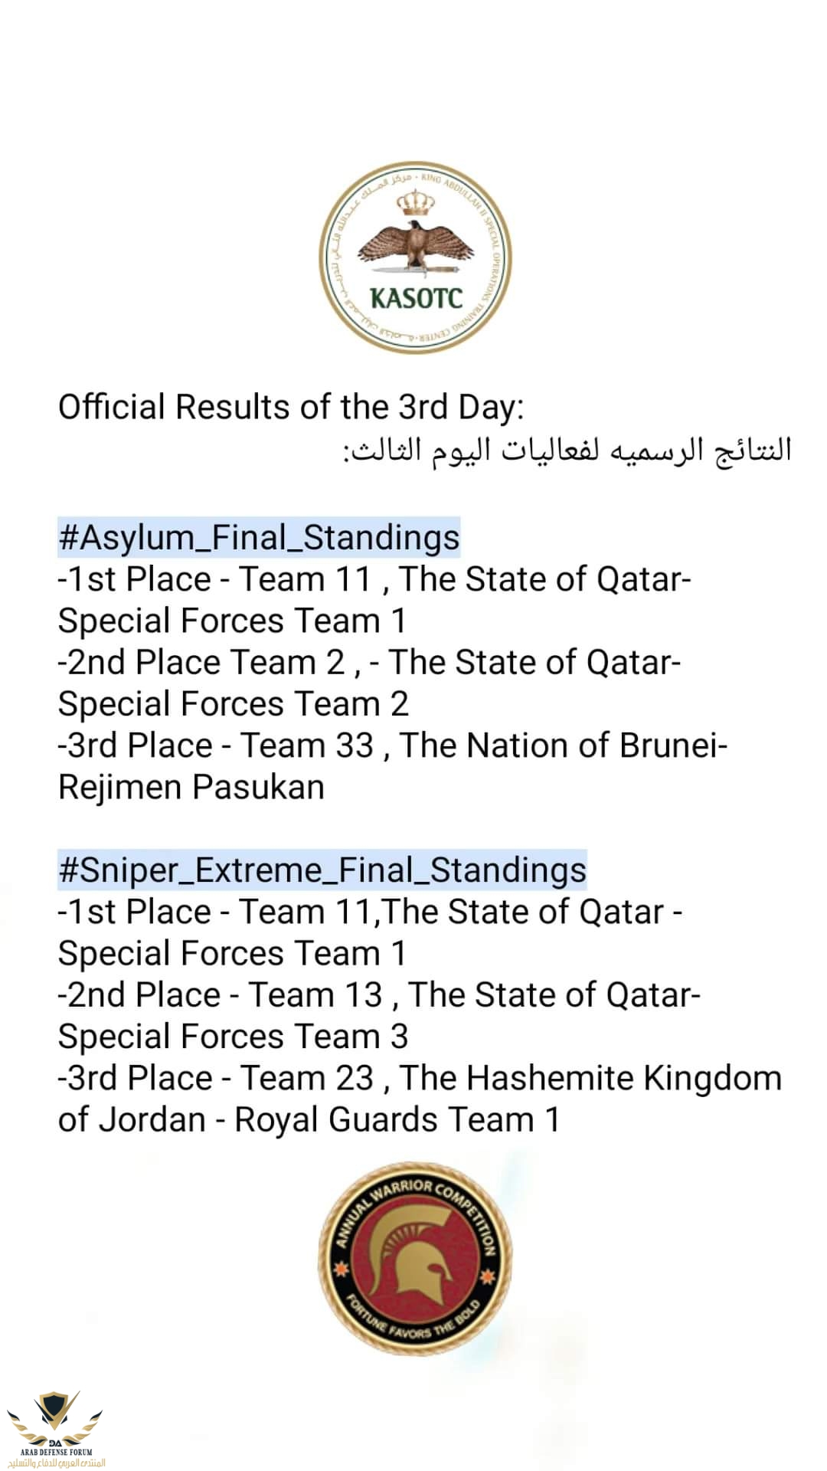This screenshot has height=1471, width=827.
Task: Click "Royal Guards Team 1" text
Action: [x=397, y=1119]
